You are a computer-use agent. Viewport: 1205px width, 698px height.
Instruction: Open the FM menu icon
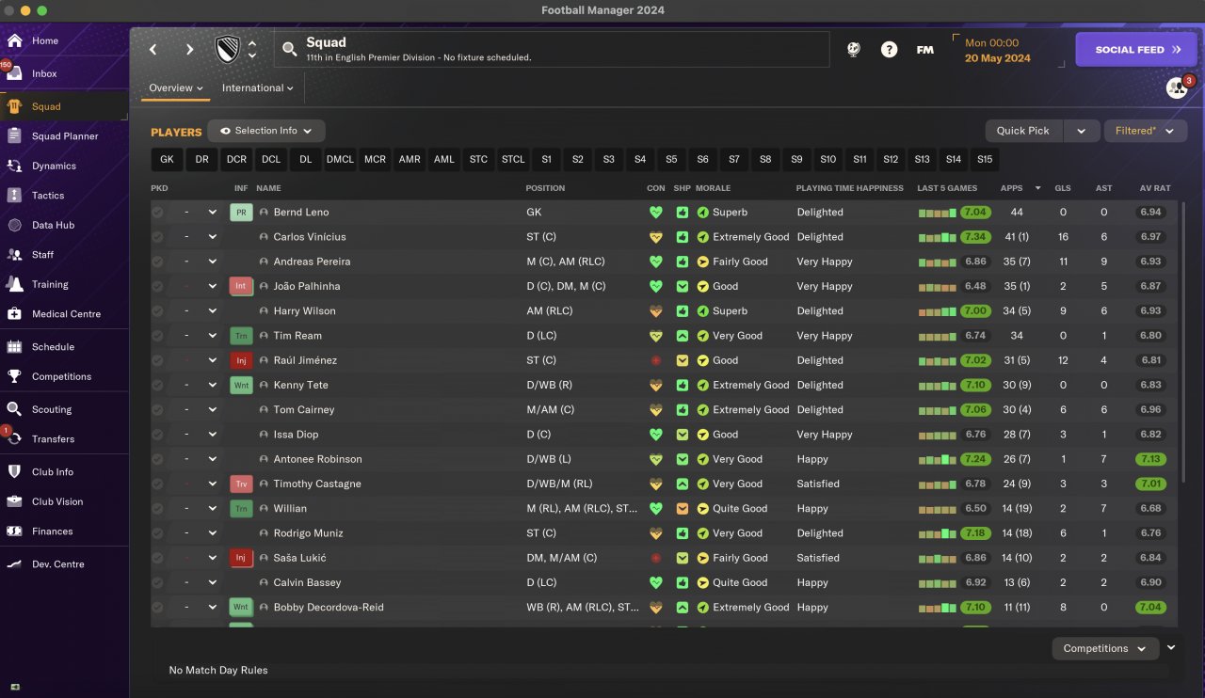click(x=925, y=50)
